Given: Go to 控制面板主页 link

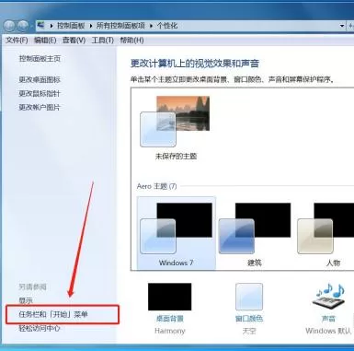Looking at the screenshot, I should coord(40,59).
